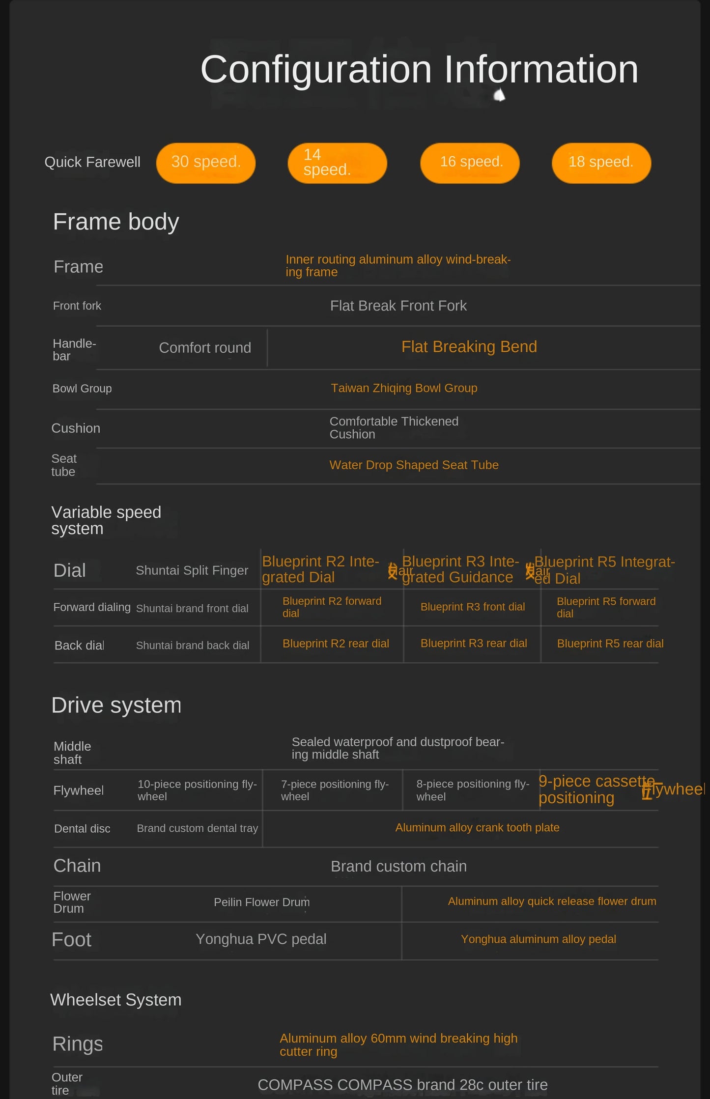Select the "9-piece cassette positioning" flywheel cell
The height and width of the screenshot is (1099, 710).
(597, 789)
